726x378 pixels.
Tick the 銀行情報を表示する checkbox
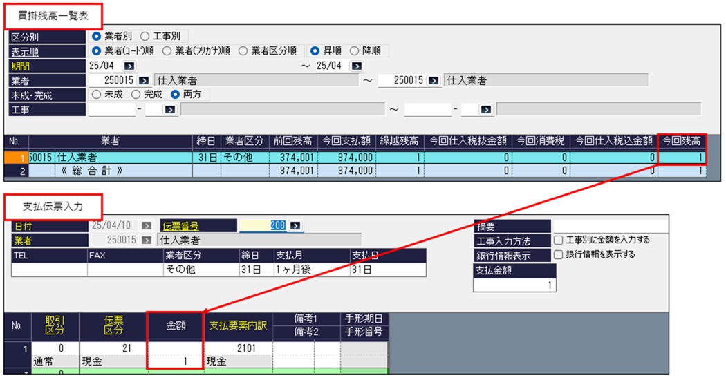[558, 254]
